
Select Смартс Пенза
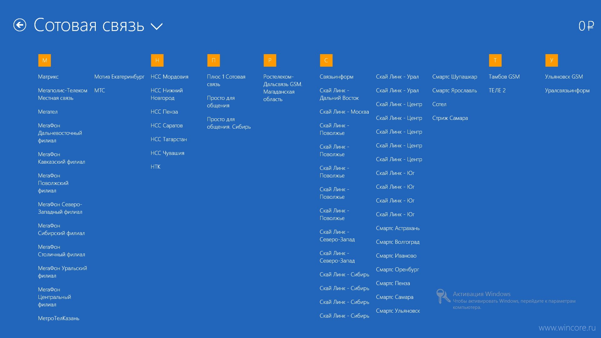click(x=393, y=283)
